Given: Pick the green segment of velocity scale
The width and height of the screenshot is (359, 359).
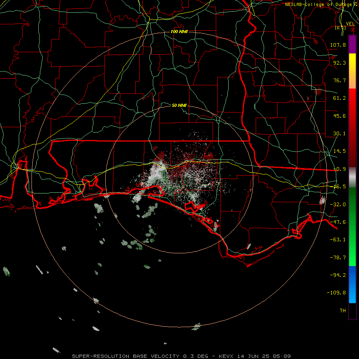Looking at the screenshot, I should 352,227.
